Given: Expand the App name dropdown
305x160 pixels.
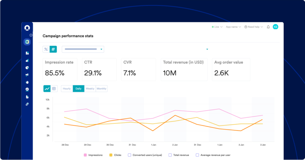Looking at the screenshot, I should (234, 27).
